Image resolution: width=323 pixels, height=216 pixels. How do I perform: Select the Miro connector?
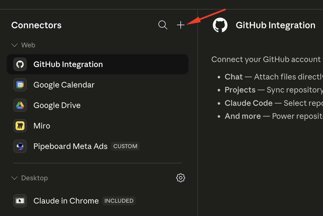coord(98,126)
